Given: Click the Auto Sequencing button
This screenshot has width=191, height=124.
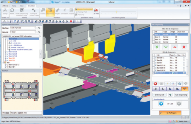Looking at the screenshot, I should coord(181,95).
